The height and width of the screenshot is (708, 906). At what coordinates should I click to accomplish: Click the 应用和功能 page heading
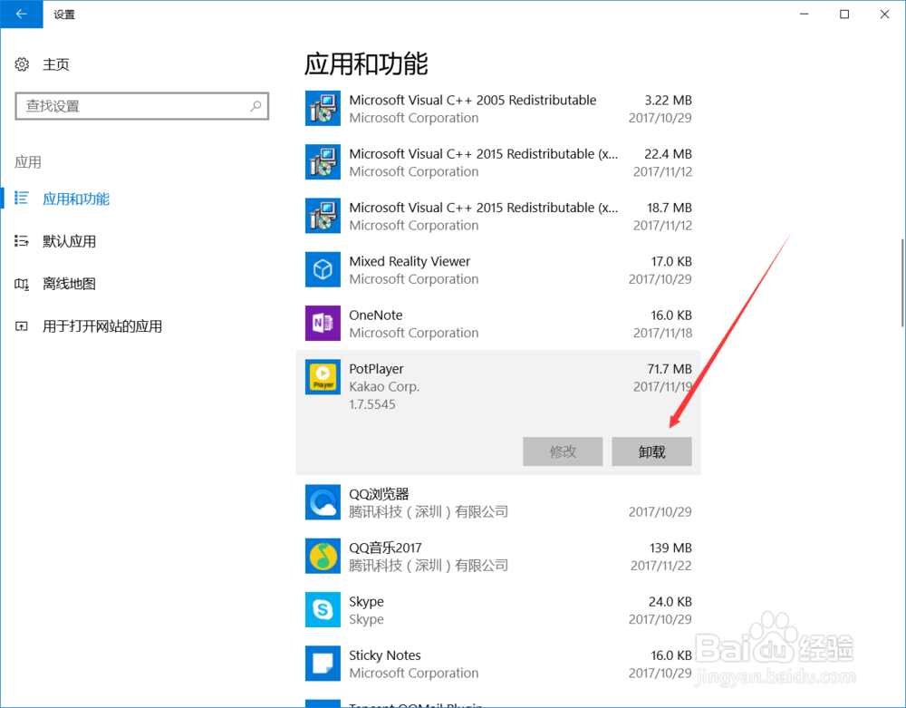(x=366, y=63)
